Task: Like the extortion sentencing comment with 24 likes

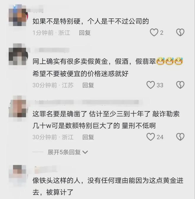Action: point(151,137)
